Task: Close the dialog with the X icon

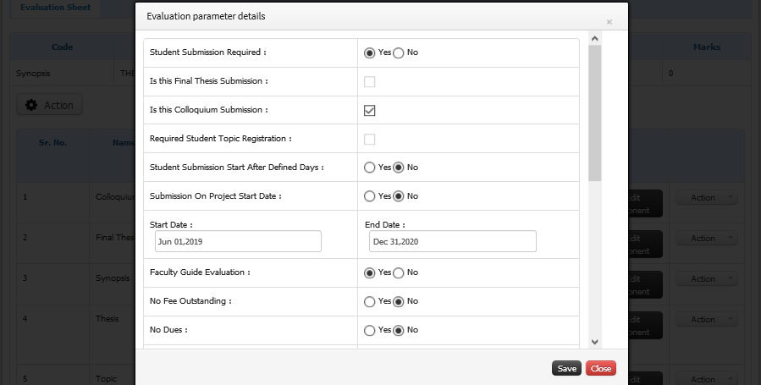Action: coord(609,22)
